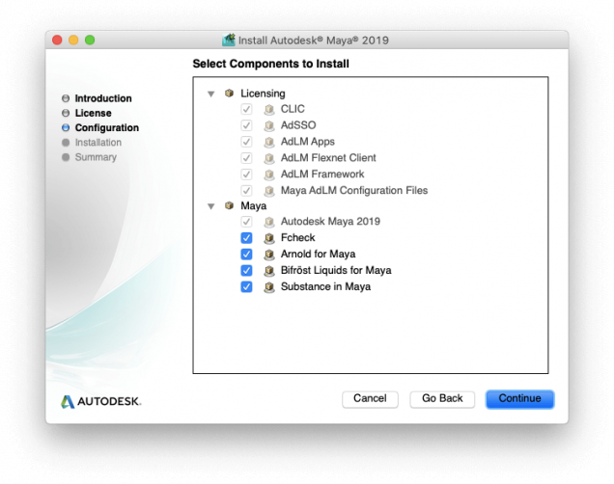
Task: Click the disabled AdSSO checkbox
Action: [x=246, y=125]
